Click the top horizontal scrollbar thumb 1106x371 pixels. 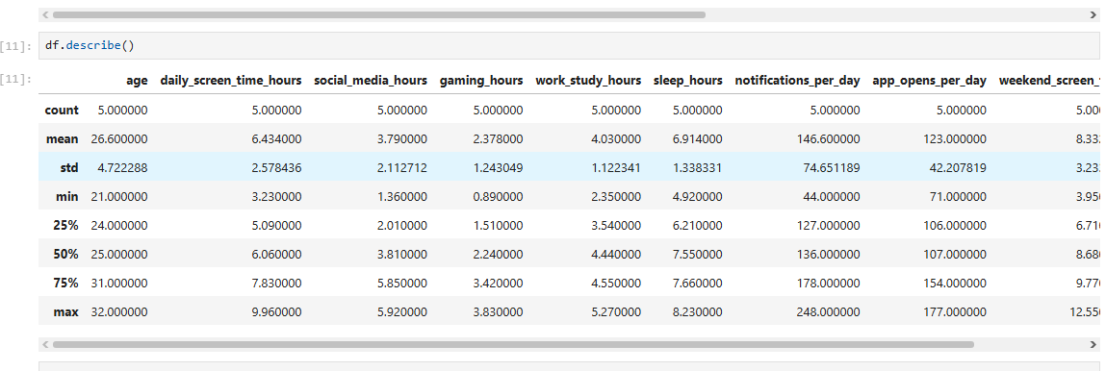pos(379,14)
